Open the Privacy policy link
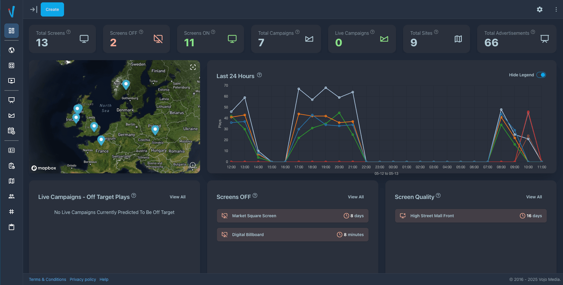 [x=83, y=279]
